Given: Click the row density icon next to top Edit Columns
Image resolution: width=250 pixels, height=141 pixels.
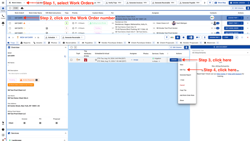Looking at the screenshot, I should [248, 8].
